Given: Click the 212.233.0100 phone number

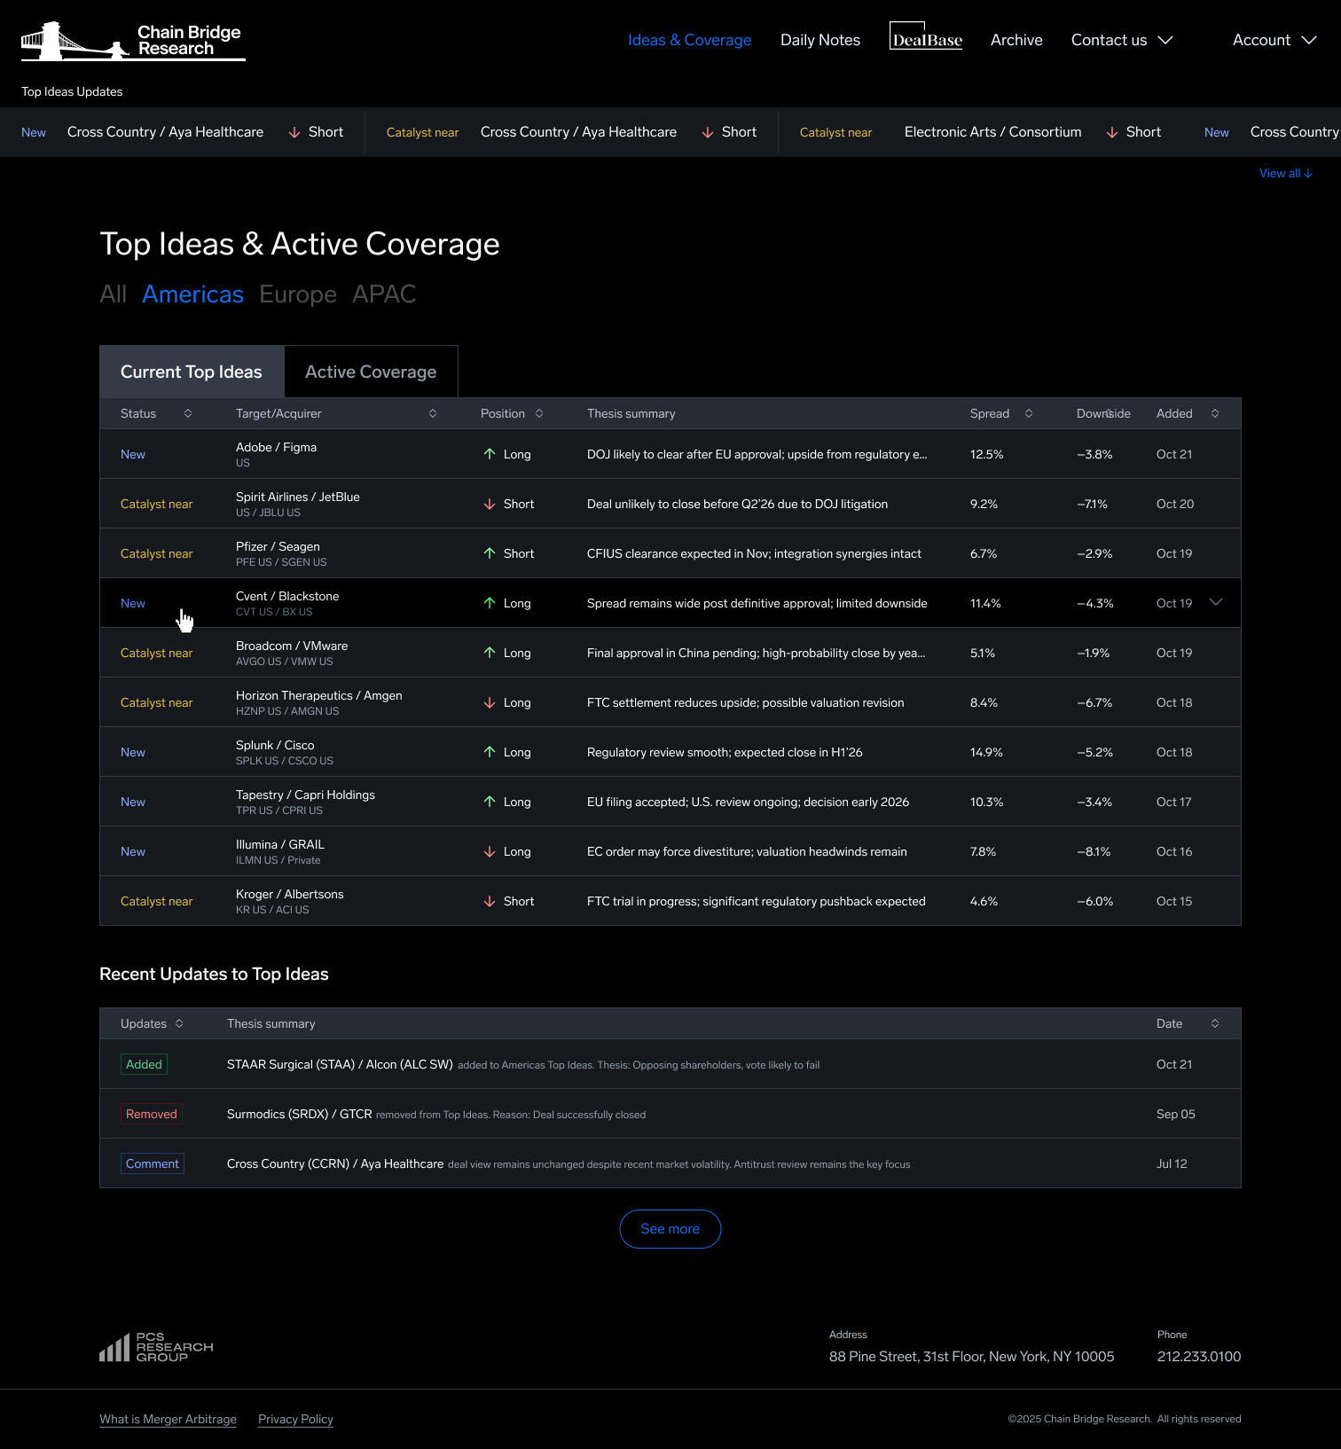Looking at the screenshot, I should point(1199,1357).
